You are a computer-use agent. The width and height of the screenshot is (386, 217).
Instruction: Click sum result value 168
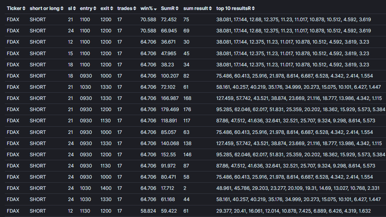pyautogui.click(x=187, y=98)
